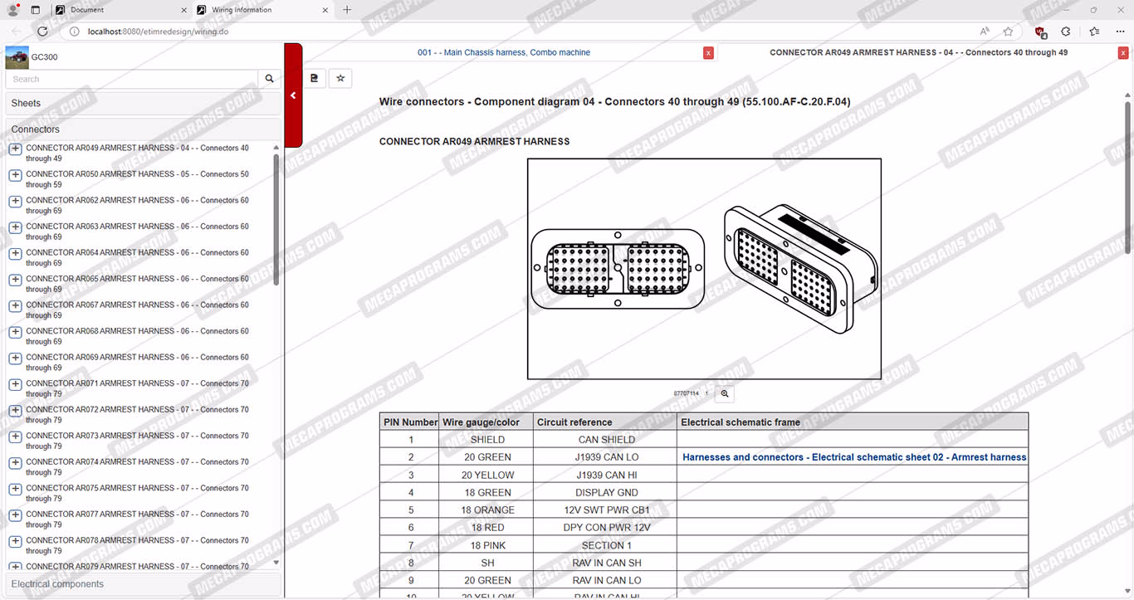
Task: Open 001 Main Chassis harness tab
Action: pos(504,52)
